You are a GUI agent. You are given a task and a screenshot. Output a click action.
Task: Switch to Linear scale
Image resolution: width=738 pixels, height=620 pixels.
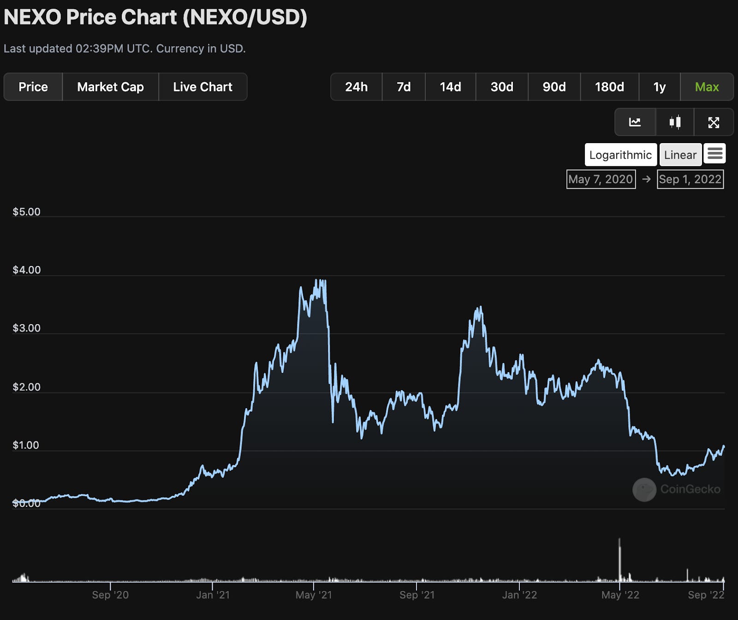pos(680,155)
